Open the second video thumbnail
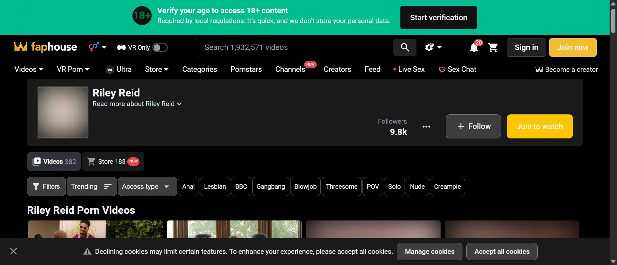The image size is (617, 265). tap(234, 229)
